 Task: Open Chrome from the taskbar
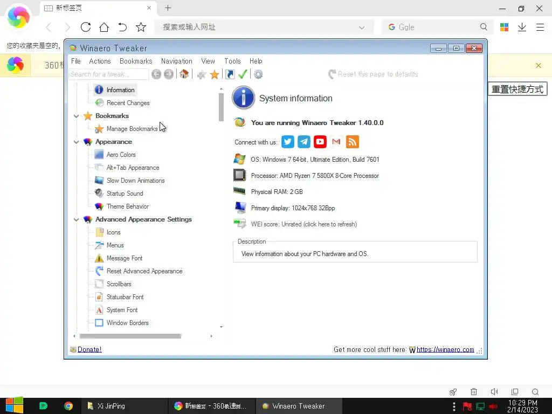coord(68,406)
